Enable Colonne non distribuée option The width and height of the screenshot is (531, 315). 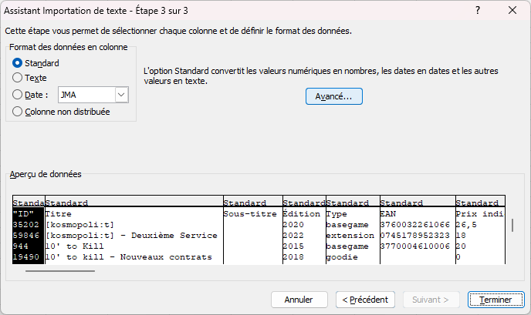(18, 111)
